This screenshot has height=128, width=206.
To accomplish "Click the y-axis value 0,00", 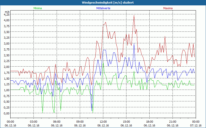I will tap(7, 113).
